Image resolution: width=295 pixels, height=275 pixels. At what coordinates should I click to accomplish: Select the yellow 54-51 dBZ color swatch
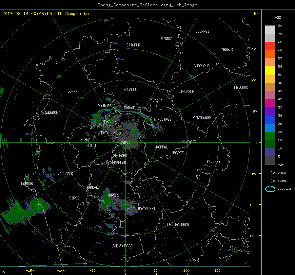(x=270, y=70)
